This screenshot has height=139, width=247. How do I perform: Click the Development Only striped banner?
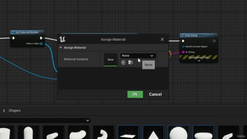(199, 57)
